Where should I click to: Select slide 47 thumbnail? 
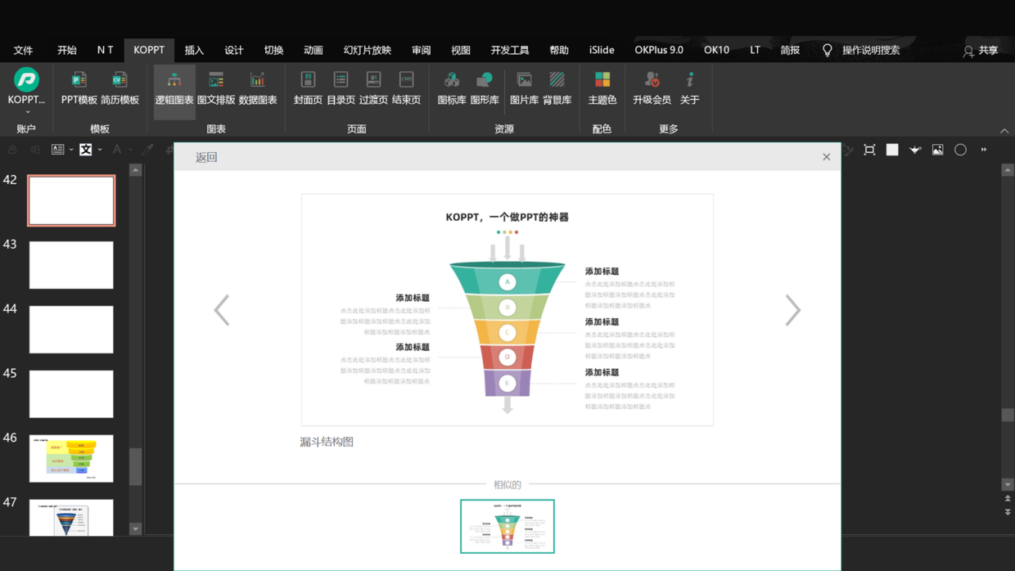tap(71, 518)
